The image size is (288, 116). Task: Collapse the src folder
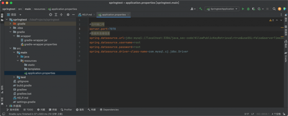[x=10, y=49]
